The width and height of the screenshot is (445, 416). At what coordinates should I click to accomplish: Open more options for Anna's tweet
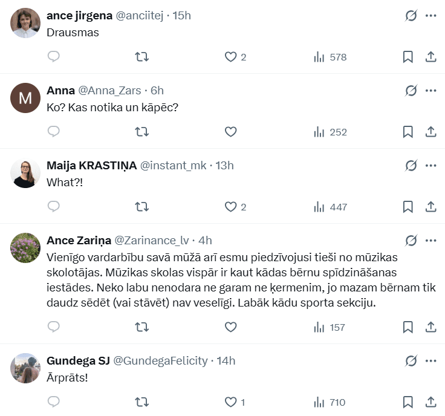point(431,91)
